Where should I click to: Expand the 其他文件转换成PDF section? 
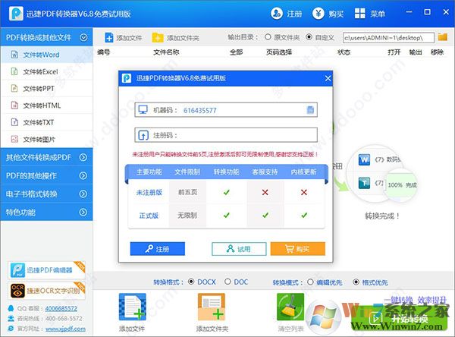pyautogui.click(x=83, y=157)
